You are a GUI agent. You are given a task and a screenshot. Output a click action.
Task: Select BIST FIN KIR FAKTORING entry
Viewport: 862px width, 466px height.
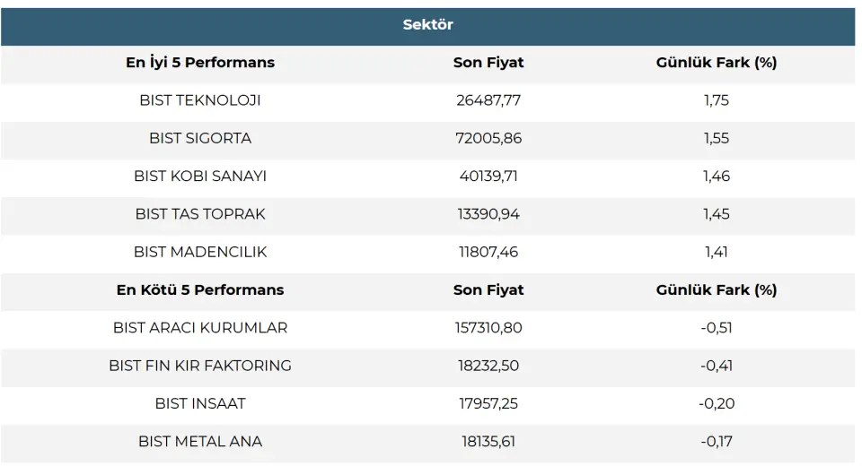(x=200, y=366)
